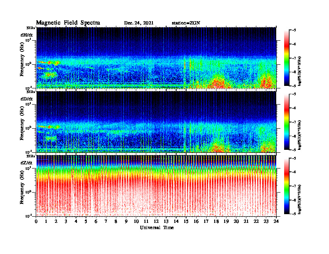
Task: Click hour "20" on the Universal Time axis
Action: point(236,221)
